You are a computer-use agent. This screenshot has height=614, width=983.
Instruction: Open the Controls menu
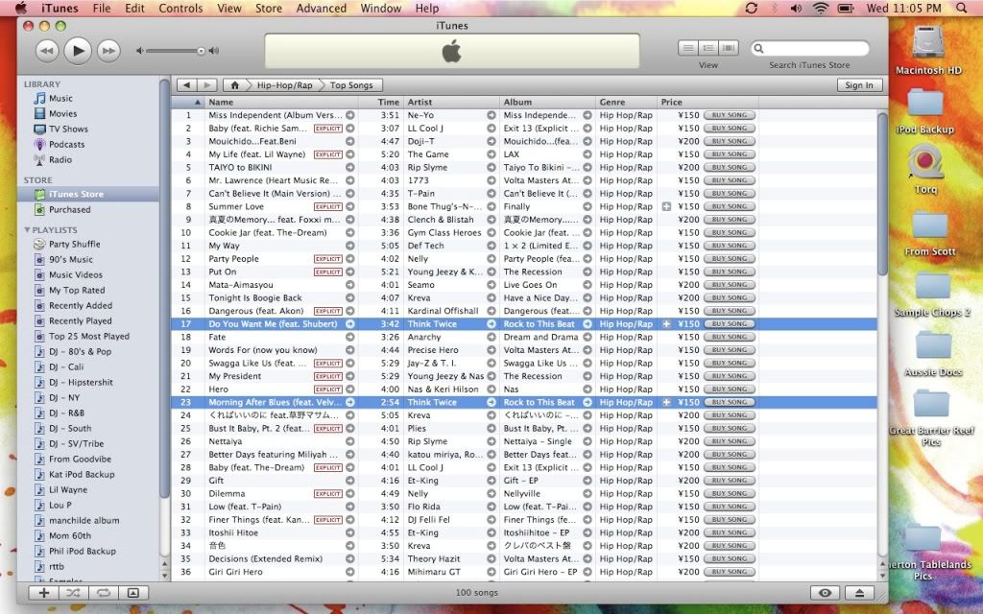click(180, 9)
